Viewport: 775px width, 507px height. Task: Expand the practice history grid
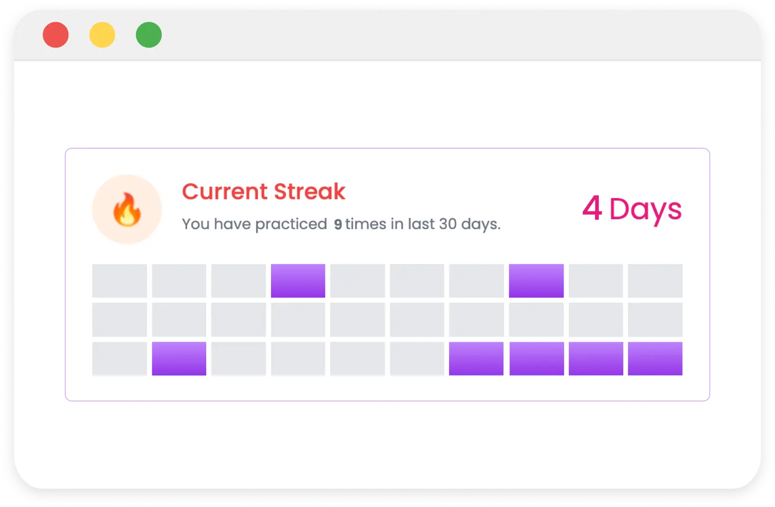pos(388,319)
